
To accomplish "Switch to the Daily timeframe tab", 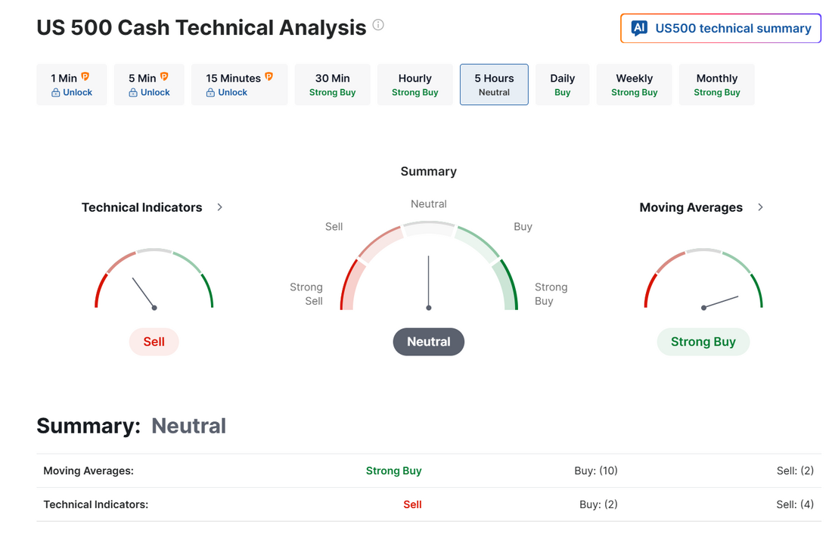I will (562, 85).
